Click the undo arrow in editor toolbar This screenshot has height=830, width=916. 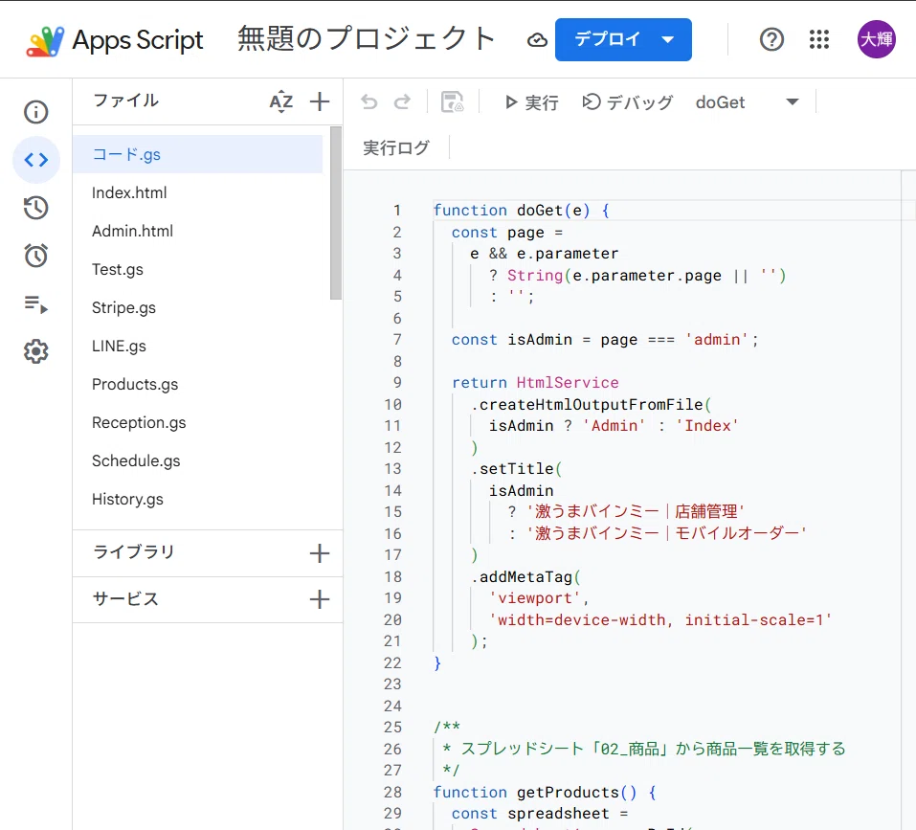tap(369, 102)
